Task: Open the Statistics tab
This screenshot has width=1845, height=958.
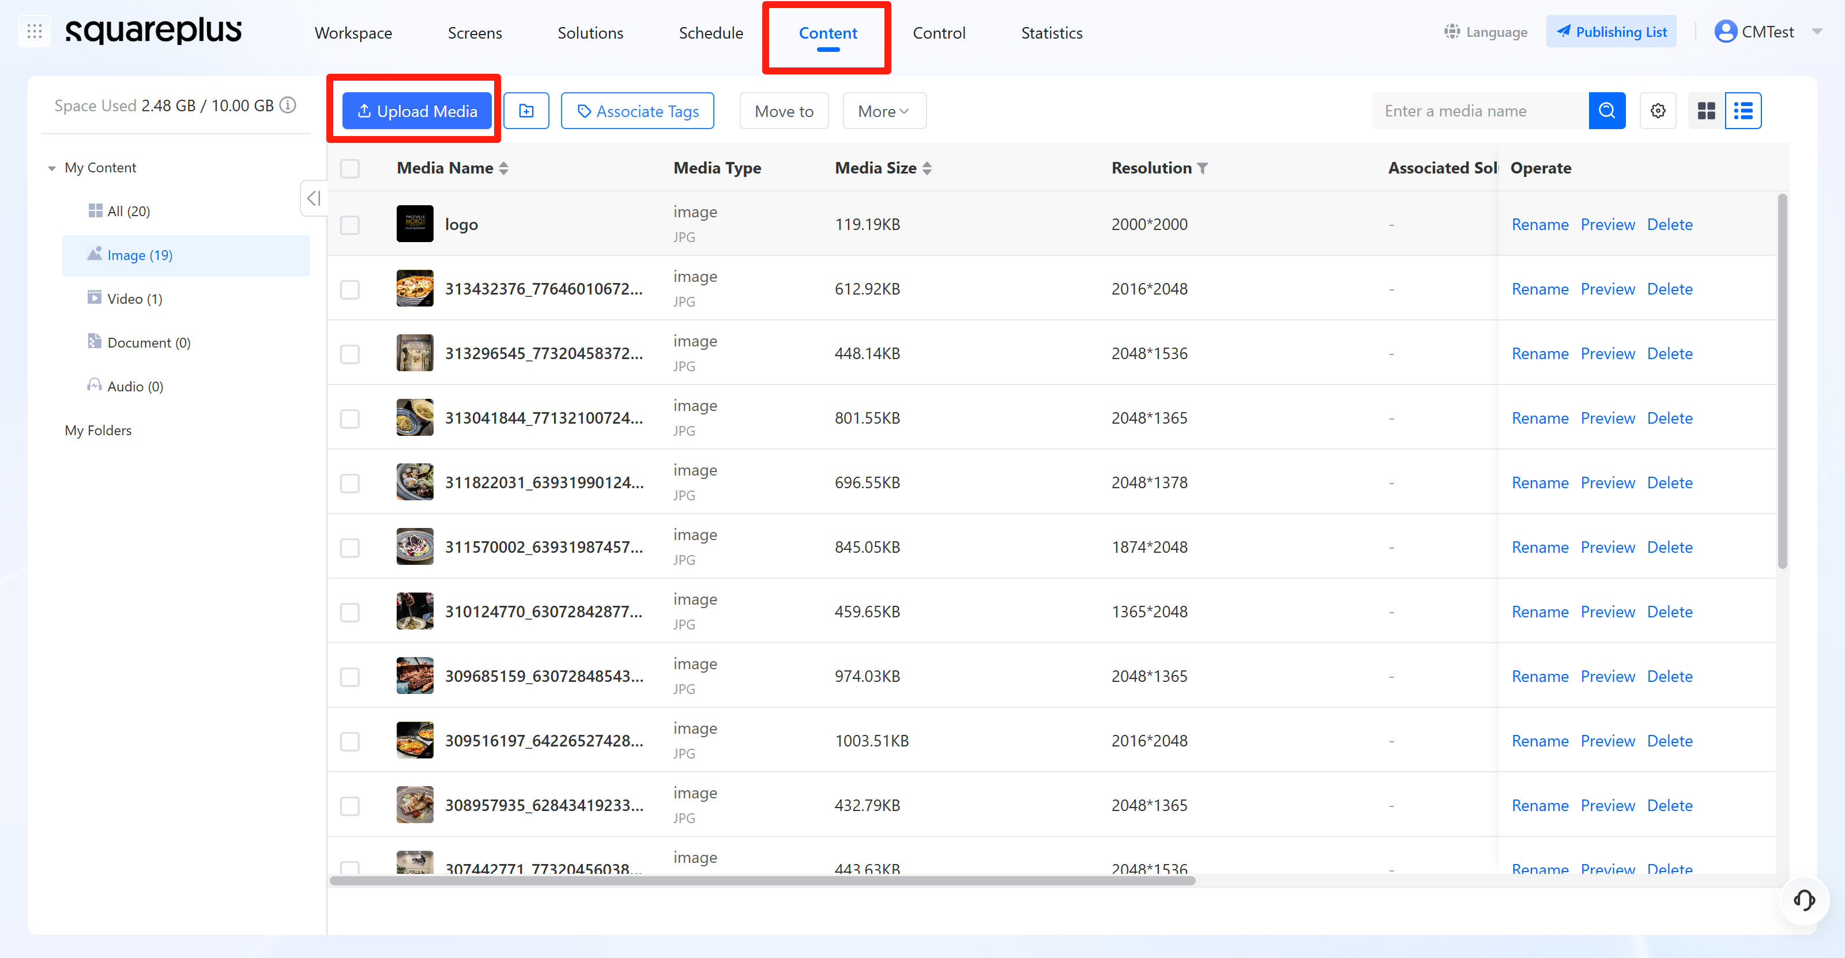Action: click(x=1050, y=33)
